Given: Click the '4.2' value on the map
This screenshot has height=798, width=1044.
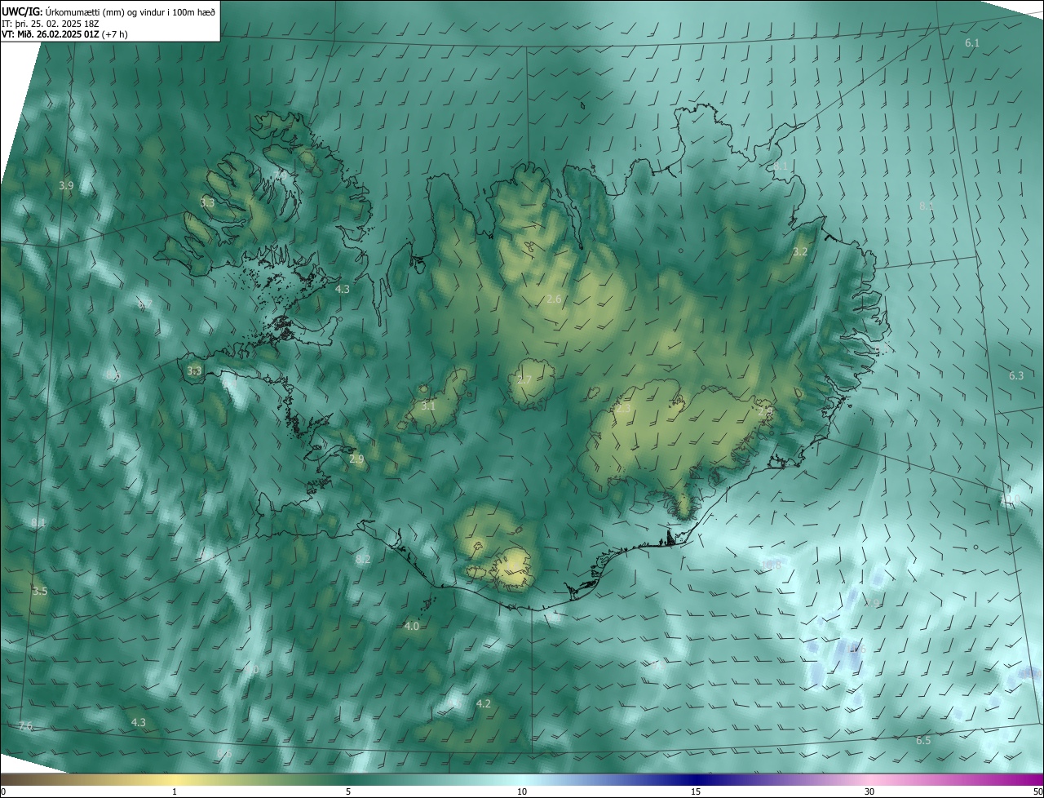Looking at the screenshot, I should coord(483,703).
